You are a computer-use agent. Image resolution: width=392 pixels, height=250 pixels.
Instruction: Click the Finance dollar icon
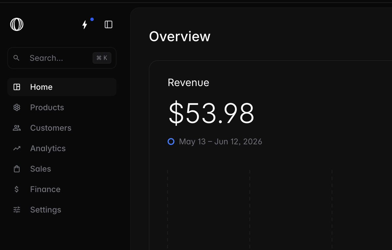pyautogui.click(x=17, y=189)
